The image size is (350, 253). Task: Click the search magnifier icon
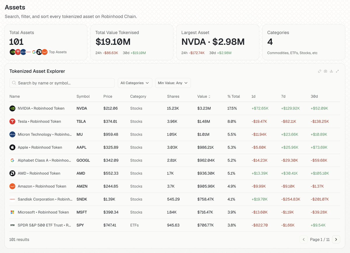tap(14, 83)
